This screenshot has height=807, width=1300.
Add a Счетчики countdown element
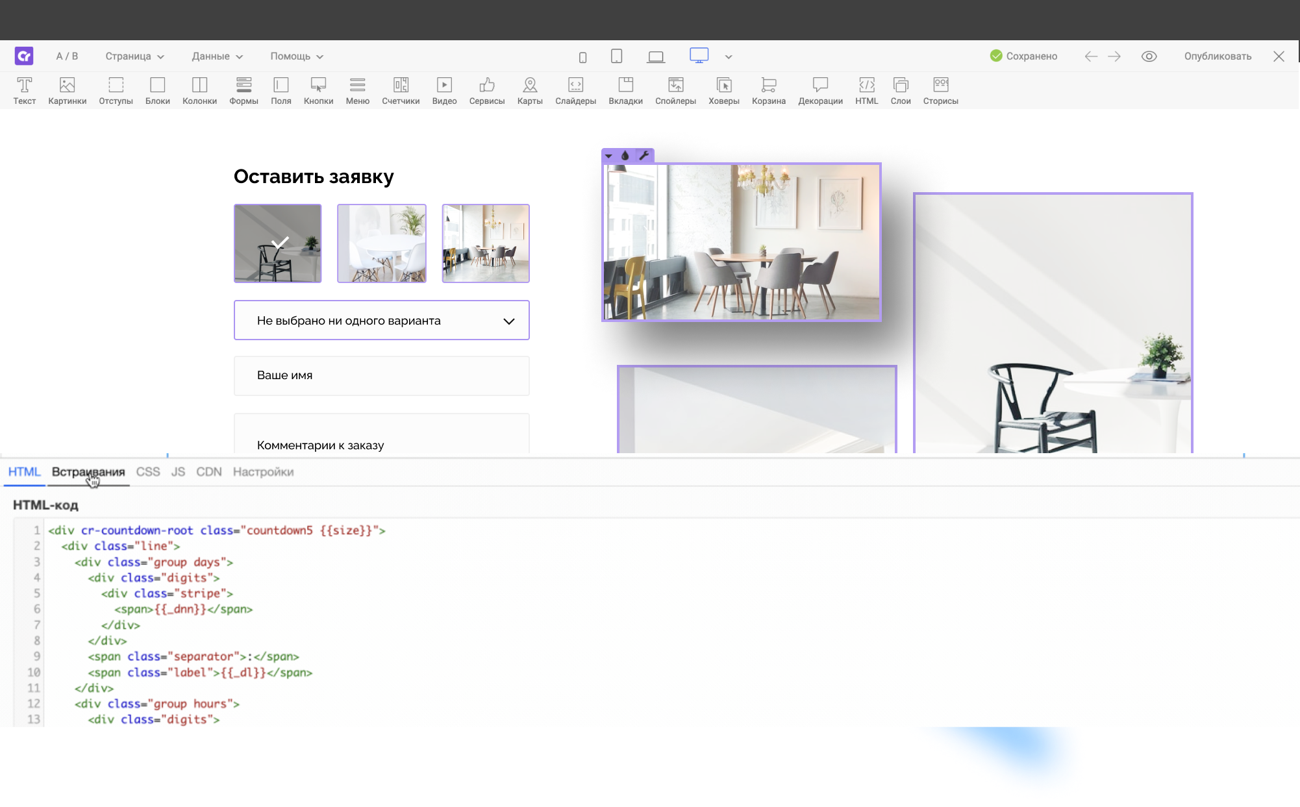coord(401,91)
